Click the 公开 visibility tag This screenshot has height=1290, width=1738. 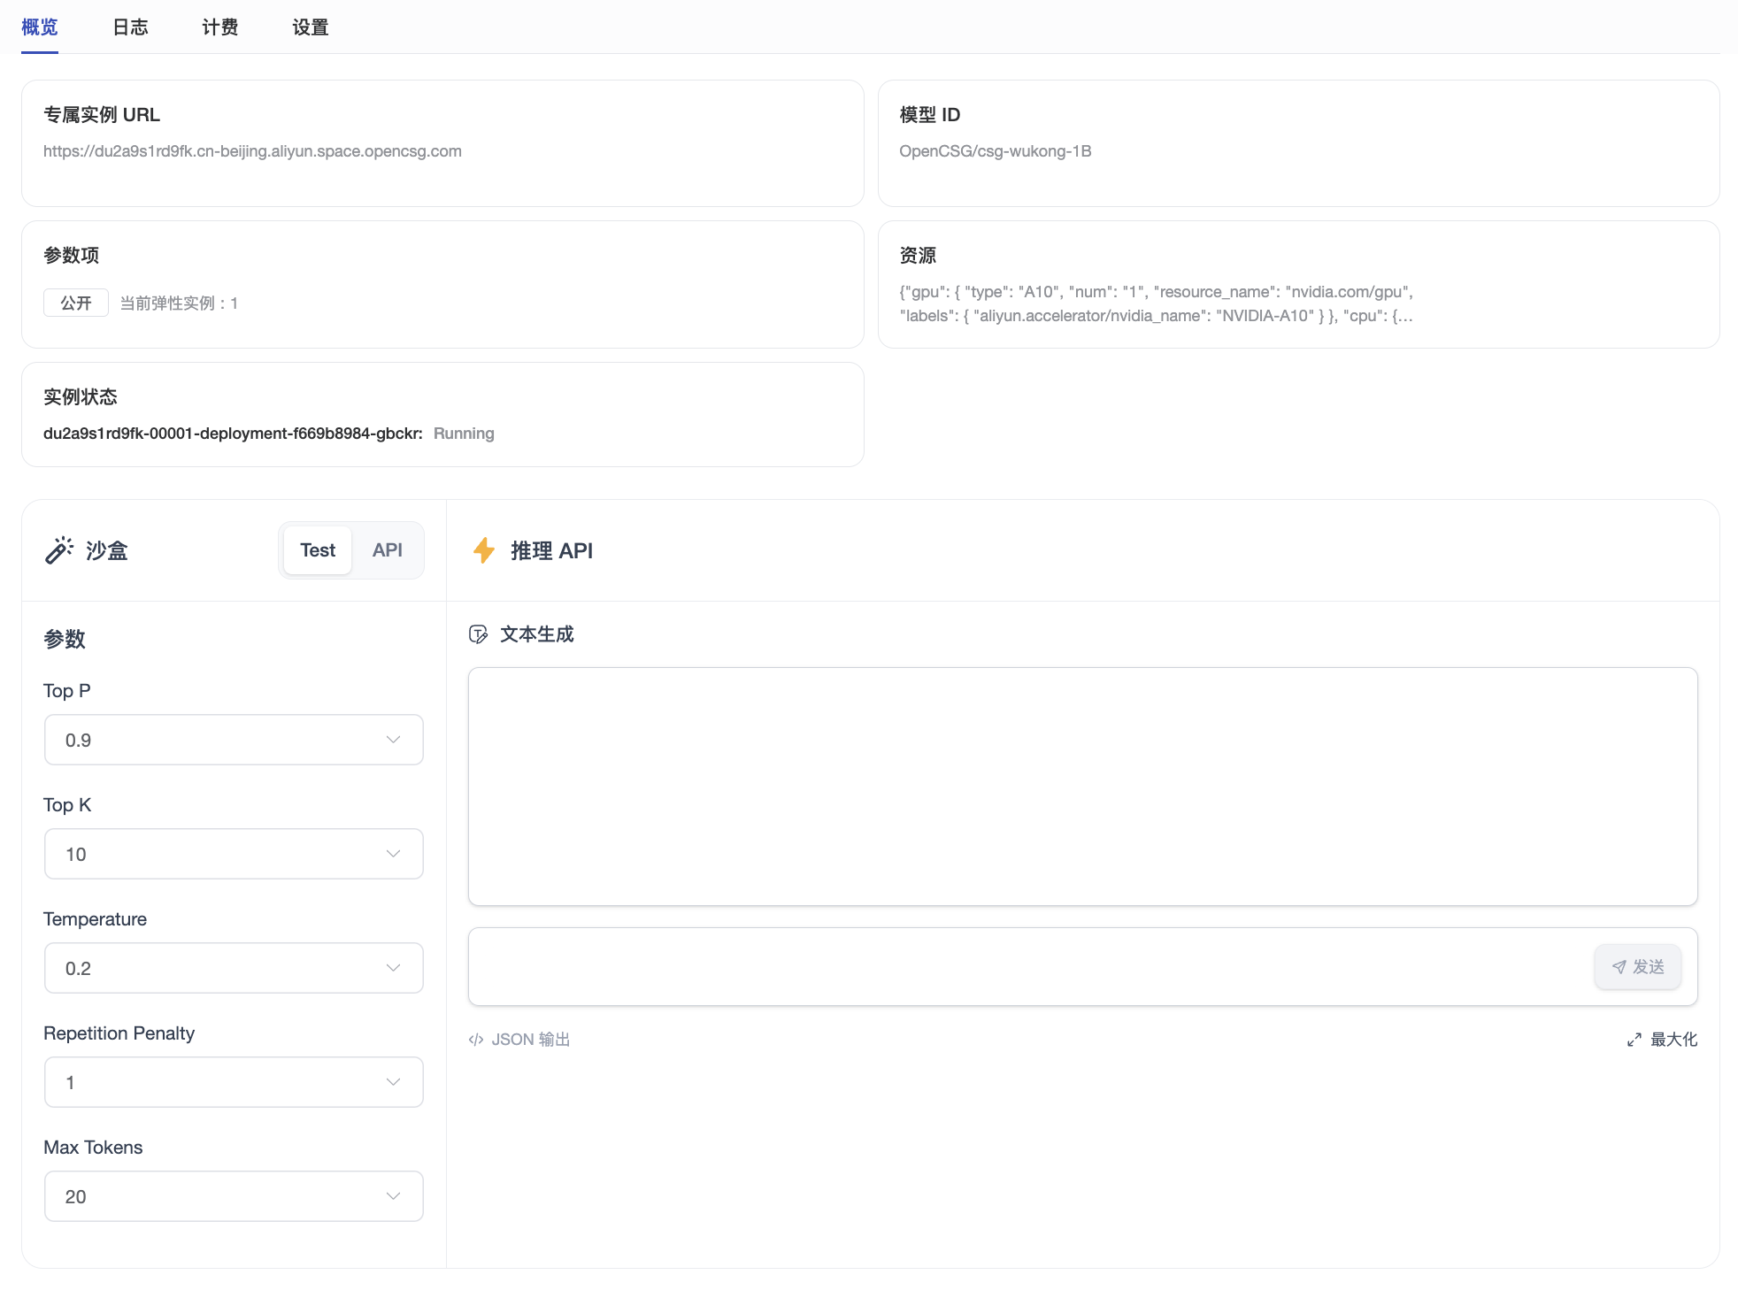(76, 303)
